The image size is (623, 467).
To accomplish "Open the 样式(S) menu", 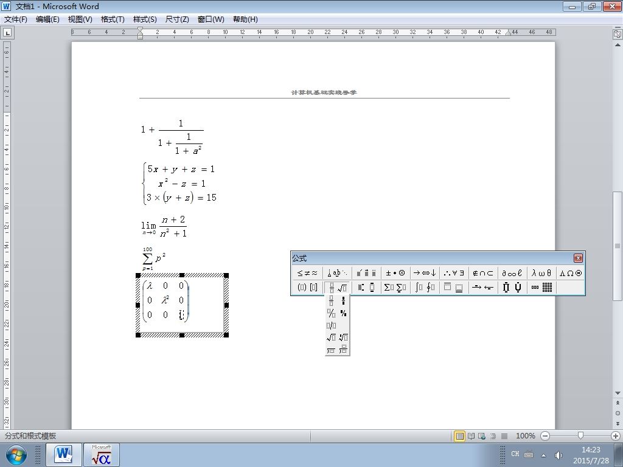I will (x=145, y=19).
